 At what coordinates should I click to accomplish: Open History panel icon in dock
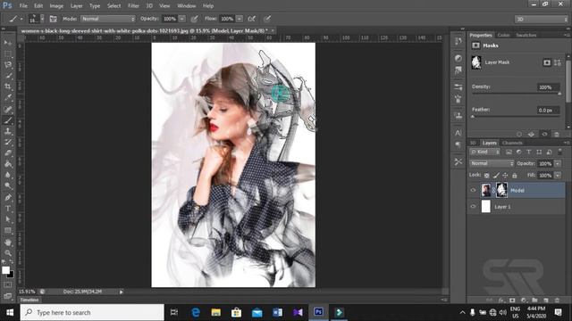point(458,42)
